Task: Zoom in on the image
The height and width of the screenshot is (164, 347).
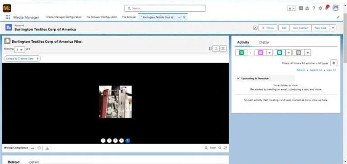Action: pos(206,148)
